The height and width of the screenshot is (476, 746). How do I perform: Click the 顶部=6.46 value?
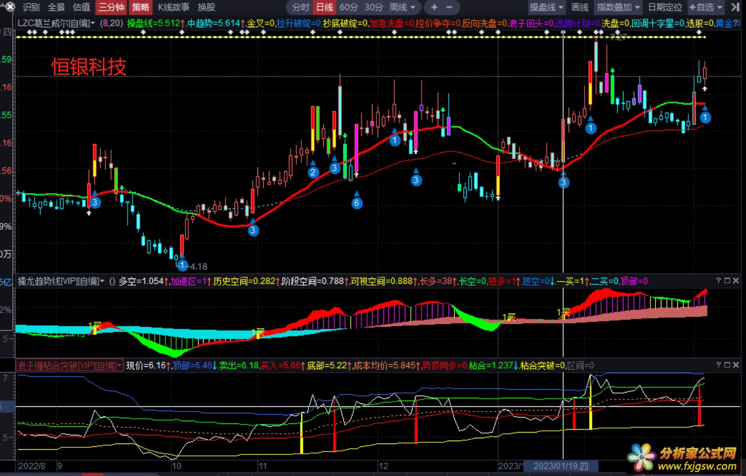pyautogui.click(x=192, y=365)
